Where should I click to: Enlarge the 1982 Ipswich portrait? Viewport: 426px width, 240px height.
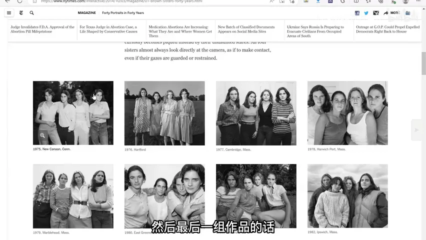[x=348, y=195]
